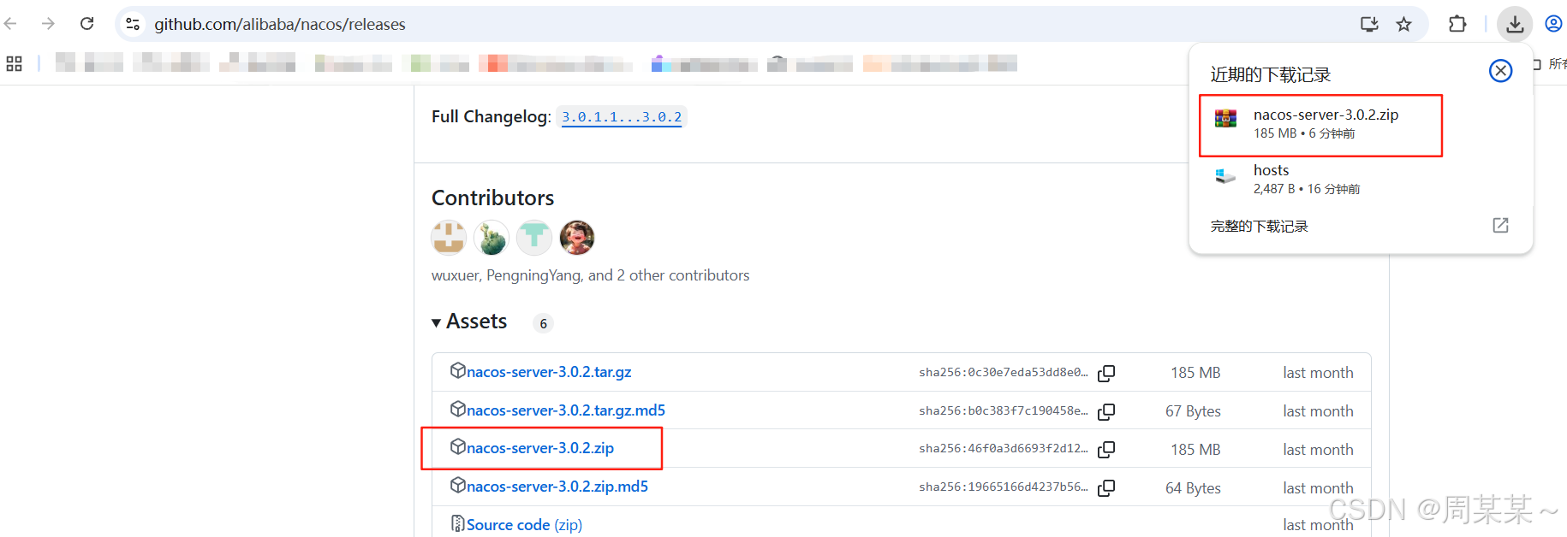This screenshot has height=537, width=1567.
Task: Toggle the Downloads toolbar button
Action: pyautogui.click(x=1514, y=24)
